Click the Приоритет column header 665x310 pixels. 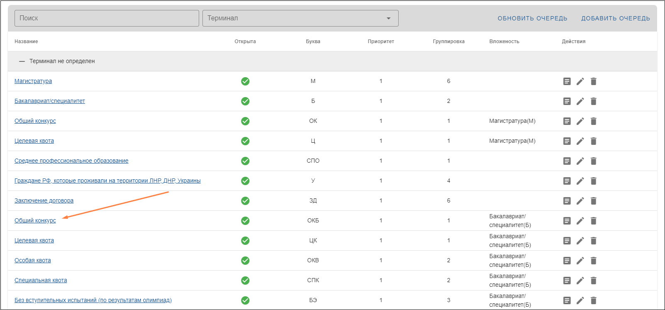click(x=380, y=41)
